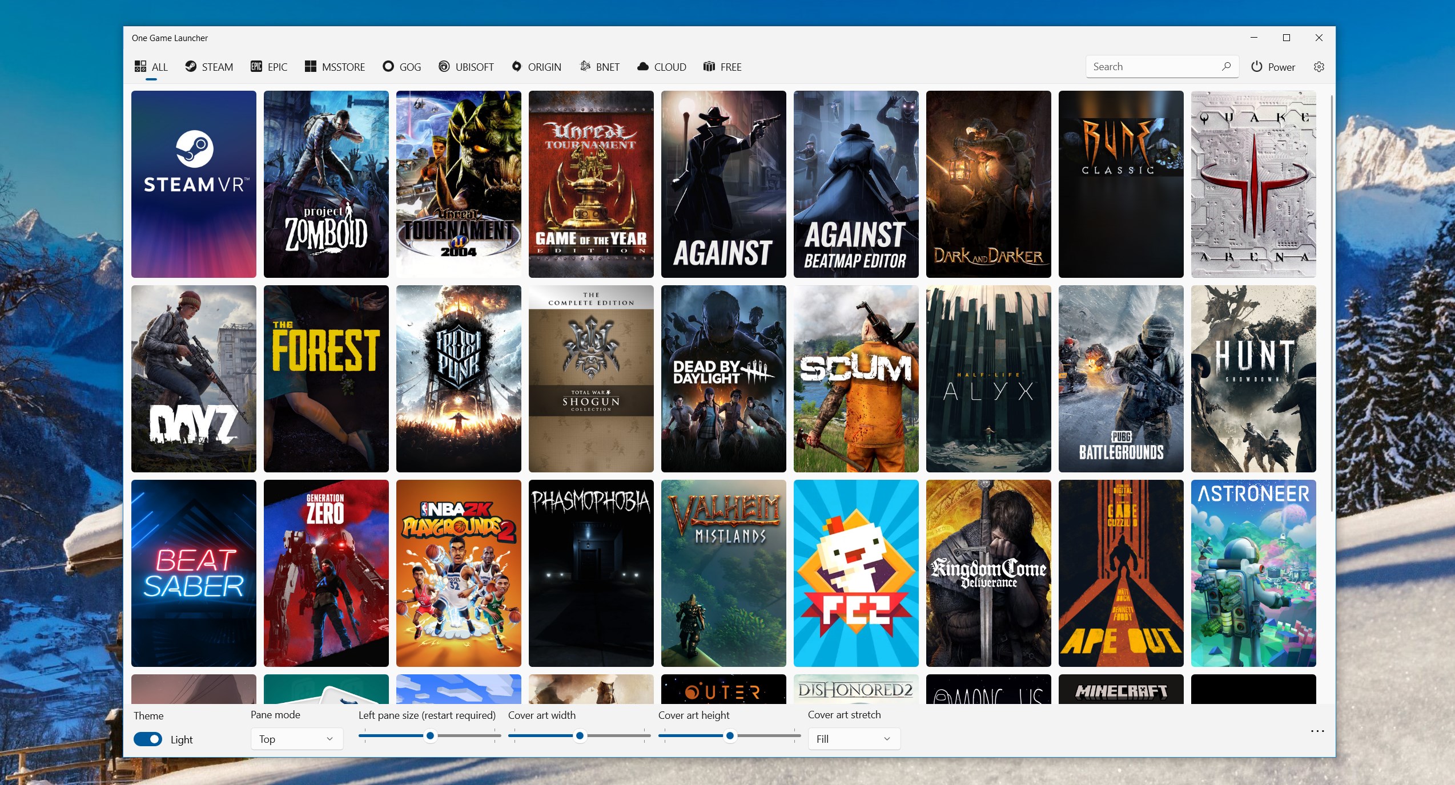Click the Power button
1455x785 pixels.
coord(1273,67)
